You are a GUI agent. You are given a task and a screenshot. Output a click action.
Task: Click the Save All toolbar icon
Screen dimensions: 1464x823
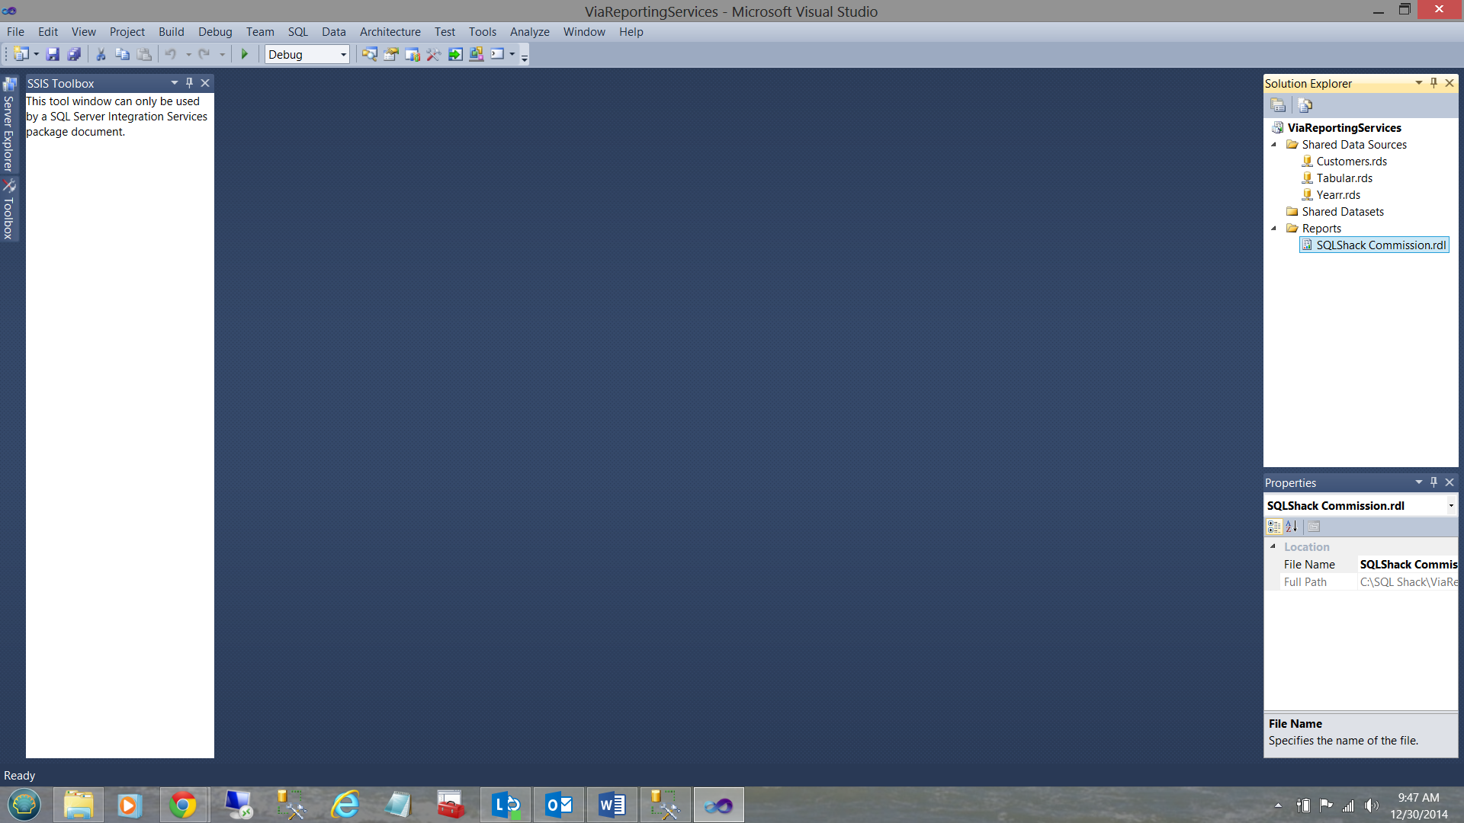point(74,54)
